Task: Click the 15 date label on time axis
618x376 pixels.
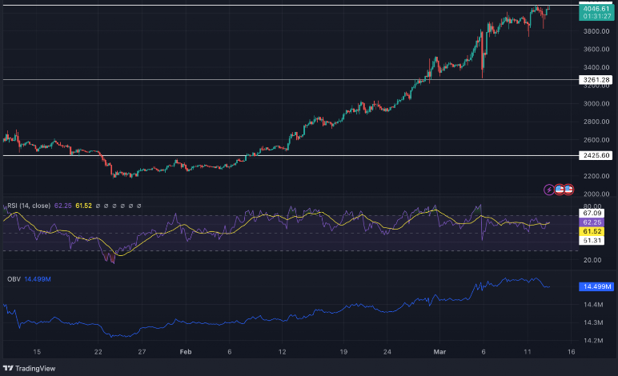Action: click(37, 351)
